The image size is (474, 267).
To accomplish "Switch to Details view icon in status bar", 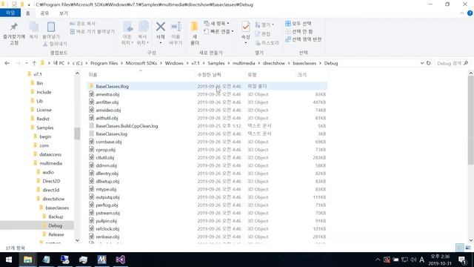I will (x=459, y=248).
